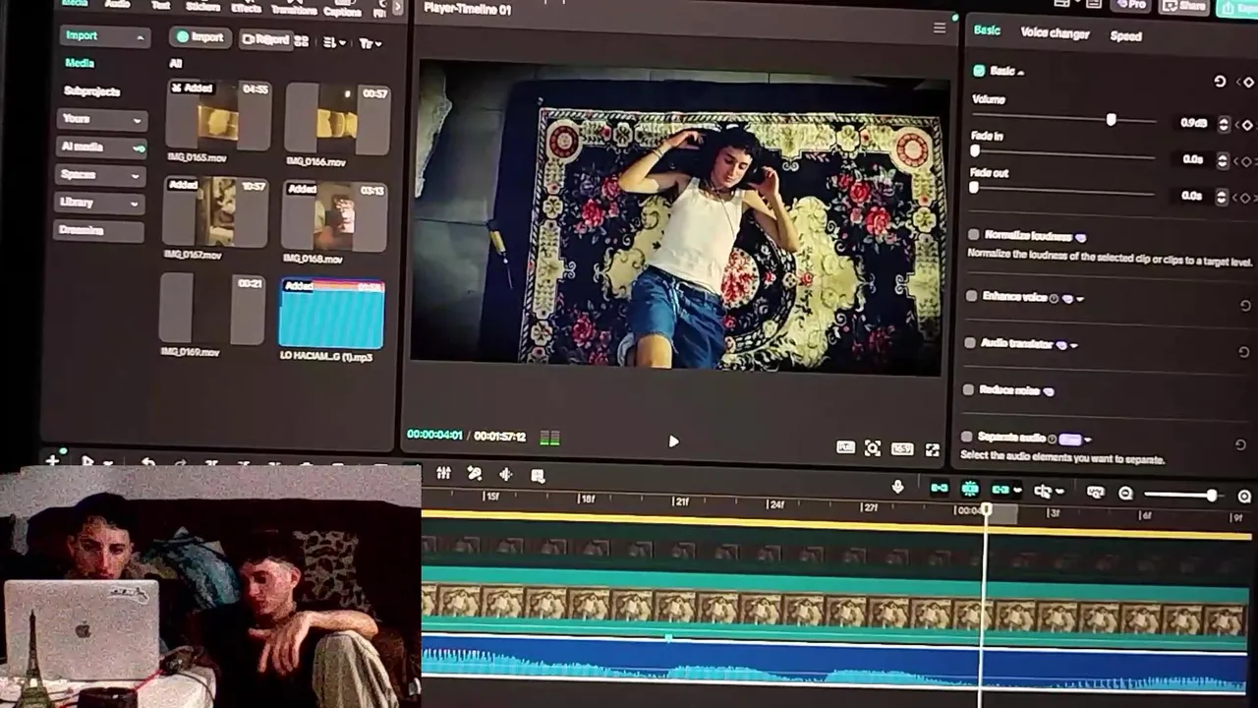Click the clip marker icon in timeline toolbar
Screen dimensions: 1258x708
538,476
